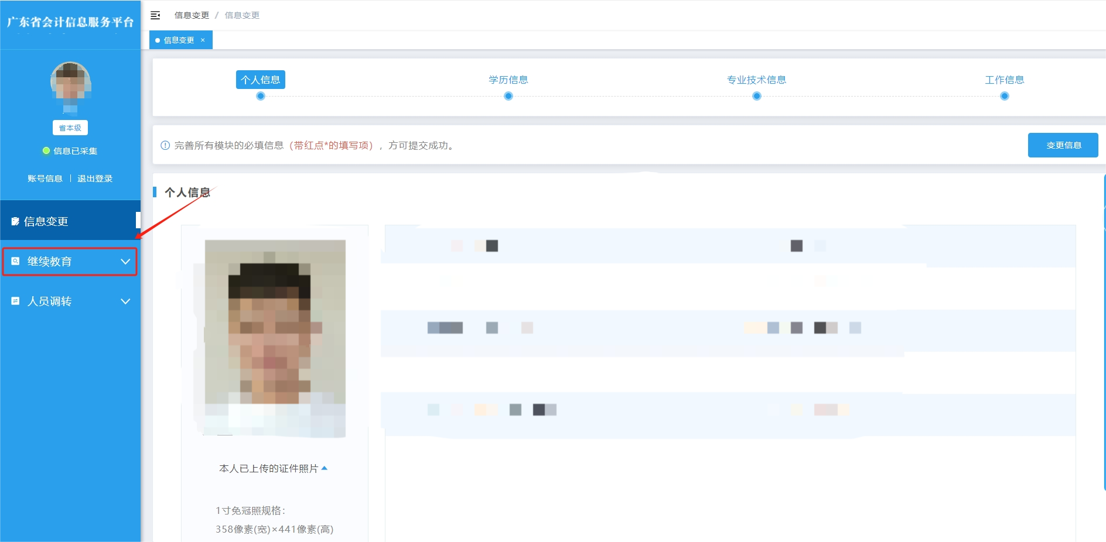This screenshot has height=542, width=1106.
Task: Switch to the 学历信息 step
Action: coord(508,80)
